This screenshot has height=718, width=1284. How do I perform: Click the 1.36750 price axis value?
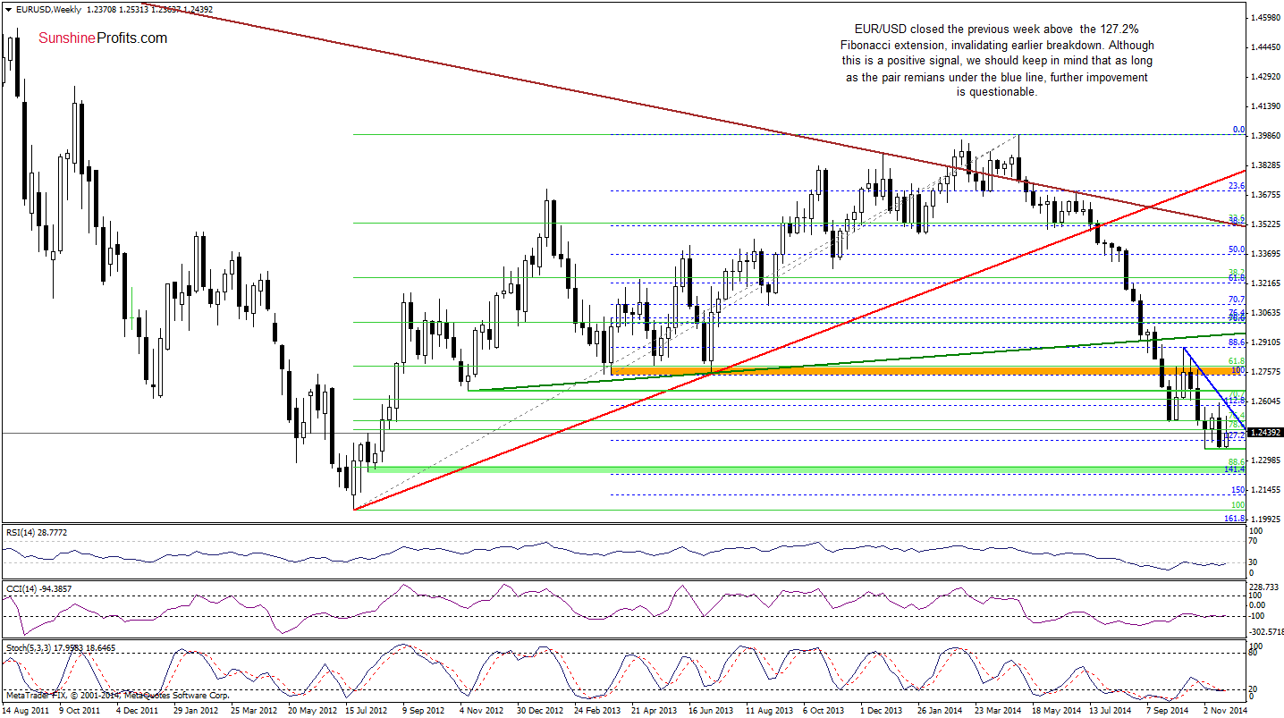click(1264, 195)
